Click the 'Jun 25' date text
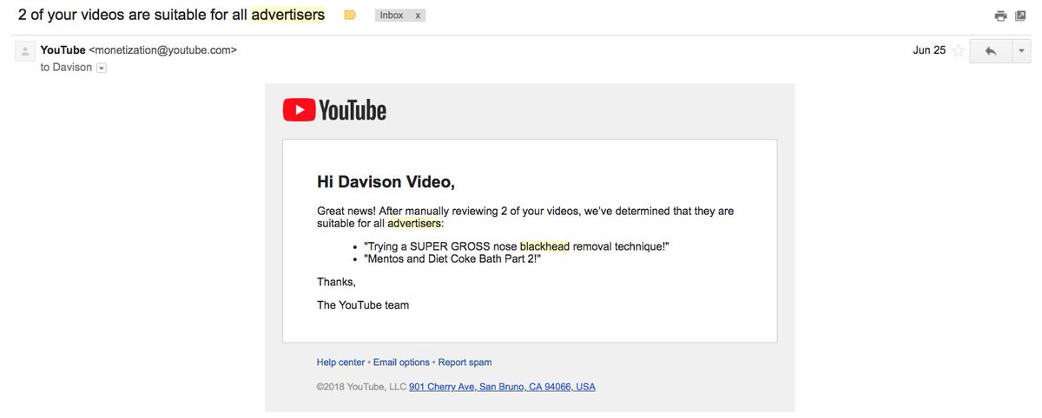The height and width of the screenshot is (418, 1042). tap(929, 50)
